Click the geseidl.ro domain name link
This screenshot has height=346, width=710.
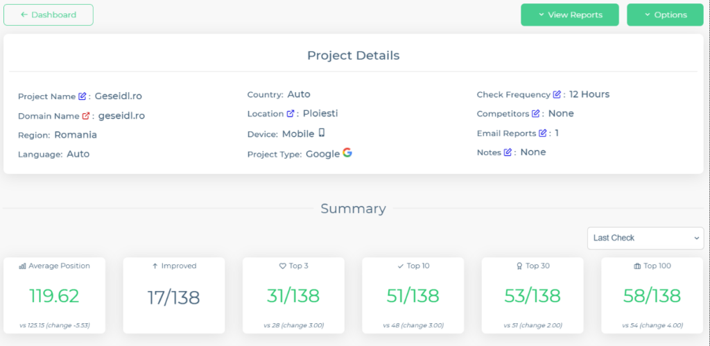click(x=121, y=116)
